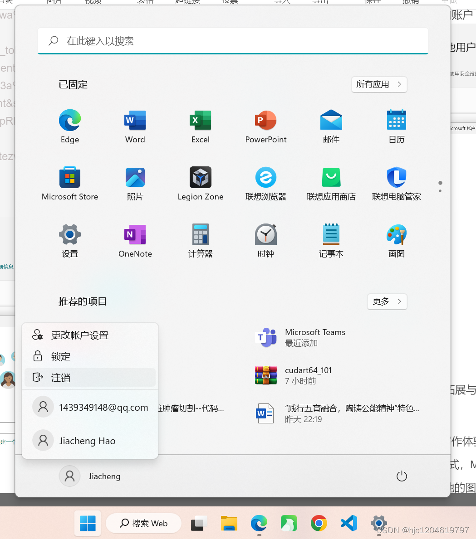This screenshot has width=476, height=539.
Task: Open the Edge pinned app
Action: (x=70, y=126)
